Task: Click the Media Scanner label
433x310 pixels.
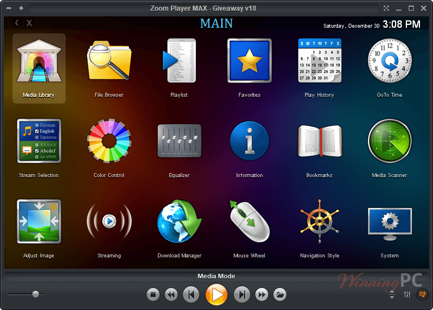Action: tap(389, 175)
